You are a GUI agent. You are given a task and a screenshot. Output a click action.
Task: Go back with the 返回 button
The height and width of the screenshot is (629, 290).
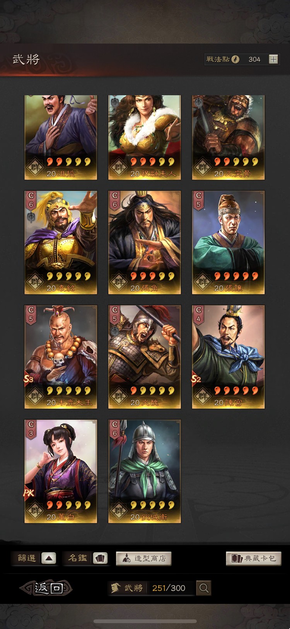pos(46,588)
